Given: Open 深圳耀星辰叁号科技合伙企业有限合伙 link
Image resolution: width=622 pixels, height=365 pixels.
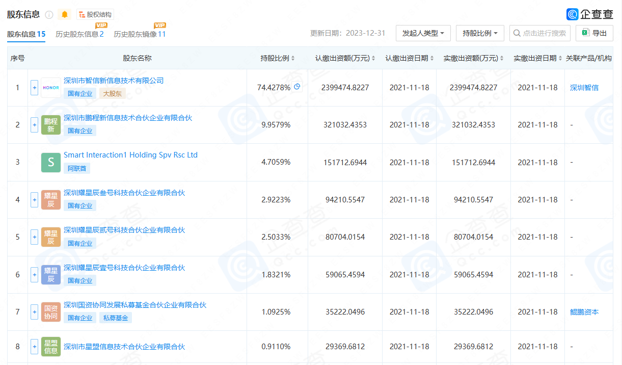Looking at the screenshot, I should [124, 193].
